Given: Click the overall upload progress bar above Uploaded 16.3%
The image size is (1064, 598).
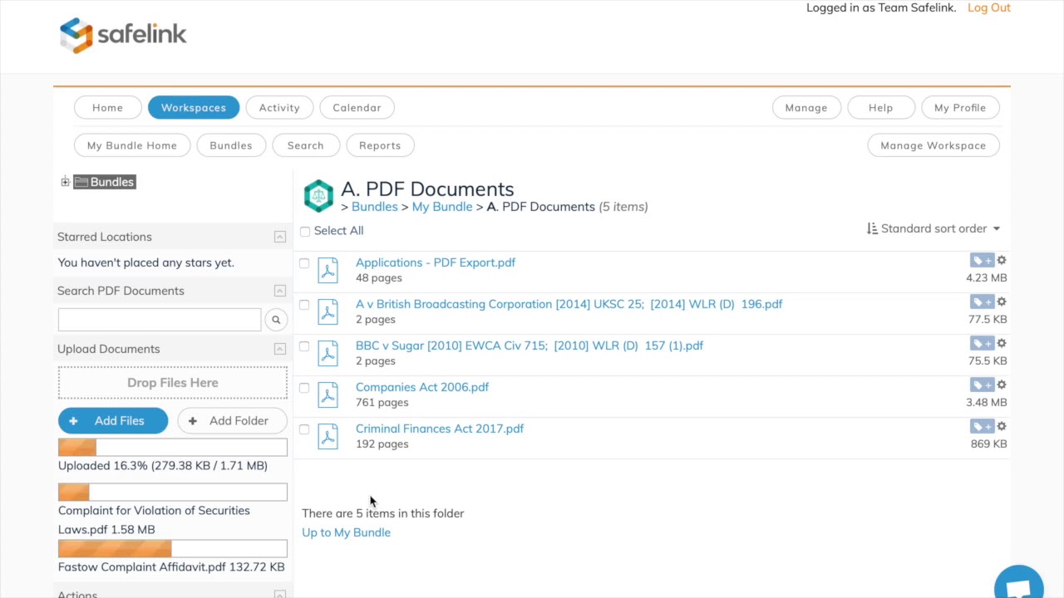Looking at the screenshot, I should pos(173,448).
